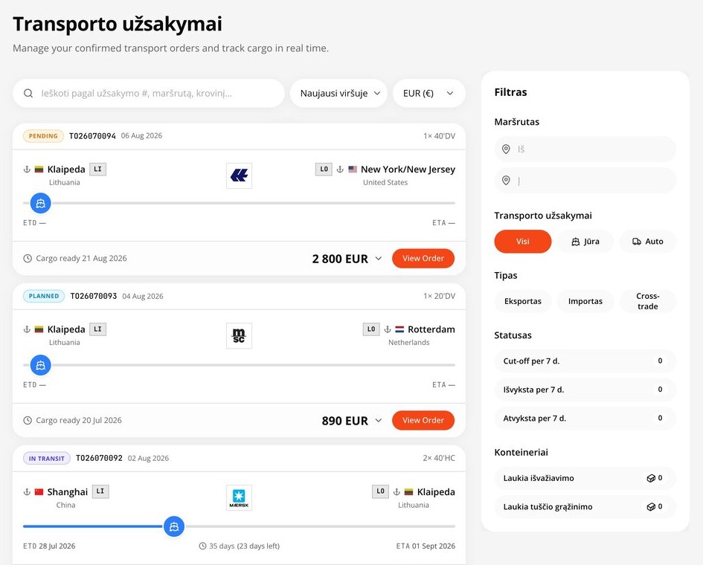Click the clock icon near Cargo ready 21 Aug 2026
The height and width of the screenshot is (565, 703).
point(28,259)
